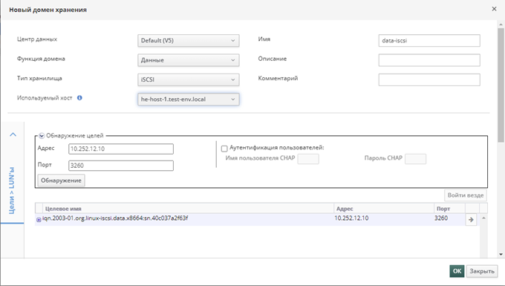The height and width of the screenshot is (286, 505).
Task: Confirm with the OK button
Action: coord(457,271)
